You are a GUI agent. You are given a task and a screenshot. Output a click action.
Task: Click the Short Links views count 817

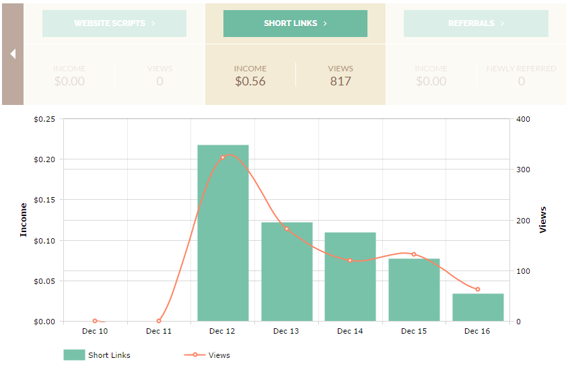(341, 81)
